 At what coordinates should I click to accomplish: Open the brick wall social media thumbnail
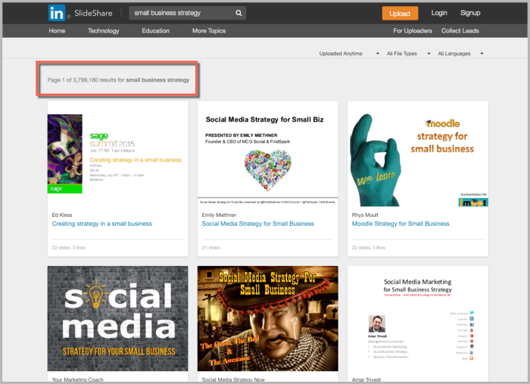(x=117, y=318)
